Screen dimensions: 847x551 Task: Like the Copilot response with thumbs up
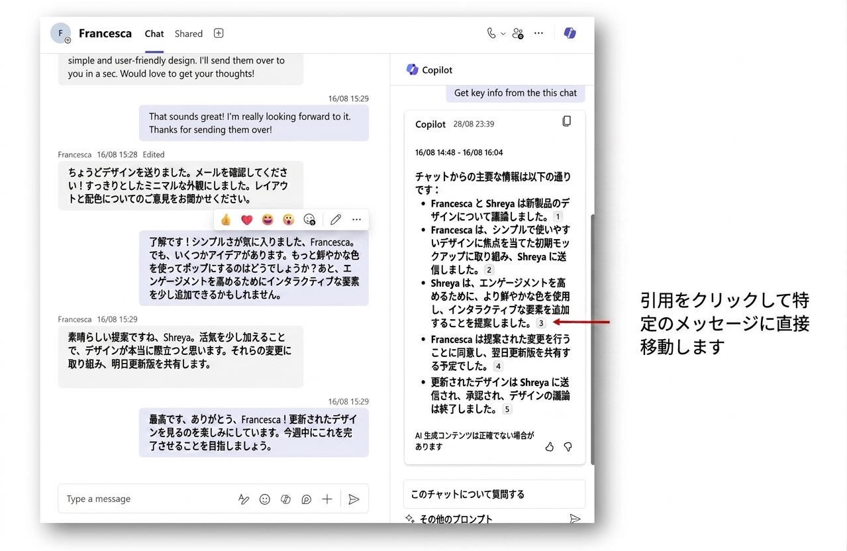pos(549,447)
